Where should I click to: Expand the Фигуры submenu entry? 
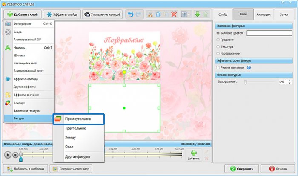(x=28, y=117)
